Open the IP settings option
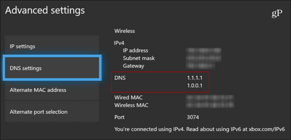 52,46
